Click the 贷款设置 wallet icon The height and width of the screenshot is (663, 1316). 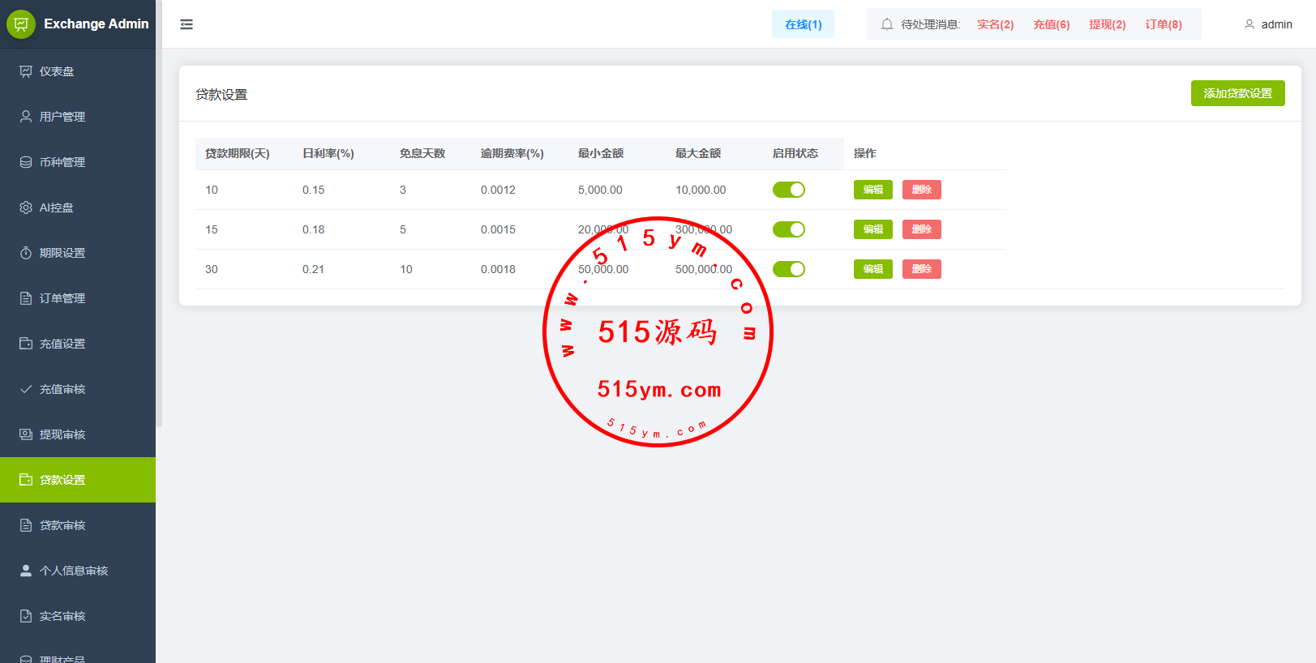tap(26, 480)
